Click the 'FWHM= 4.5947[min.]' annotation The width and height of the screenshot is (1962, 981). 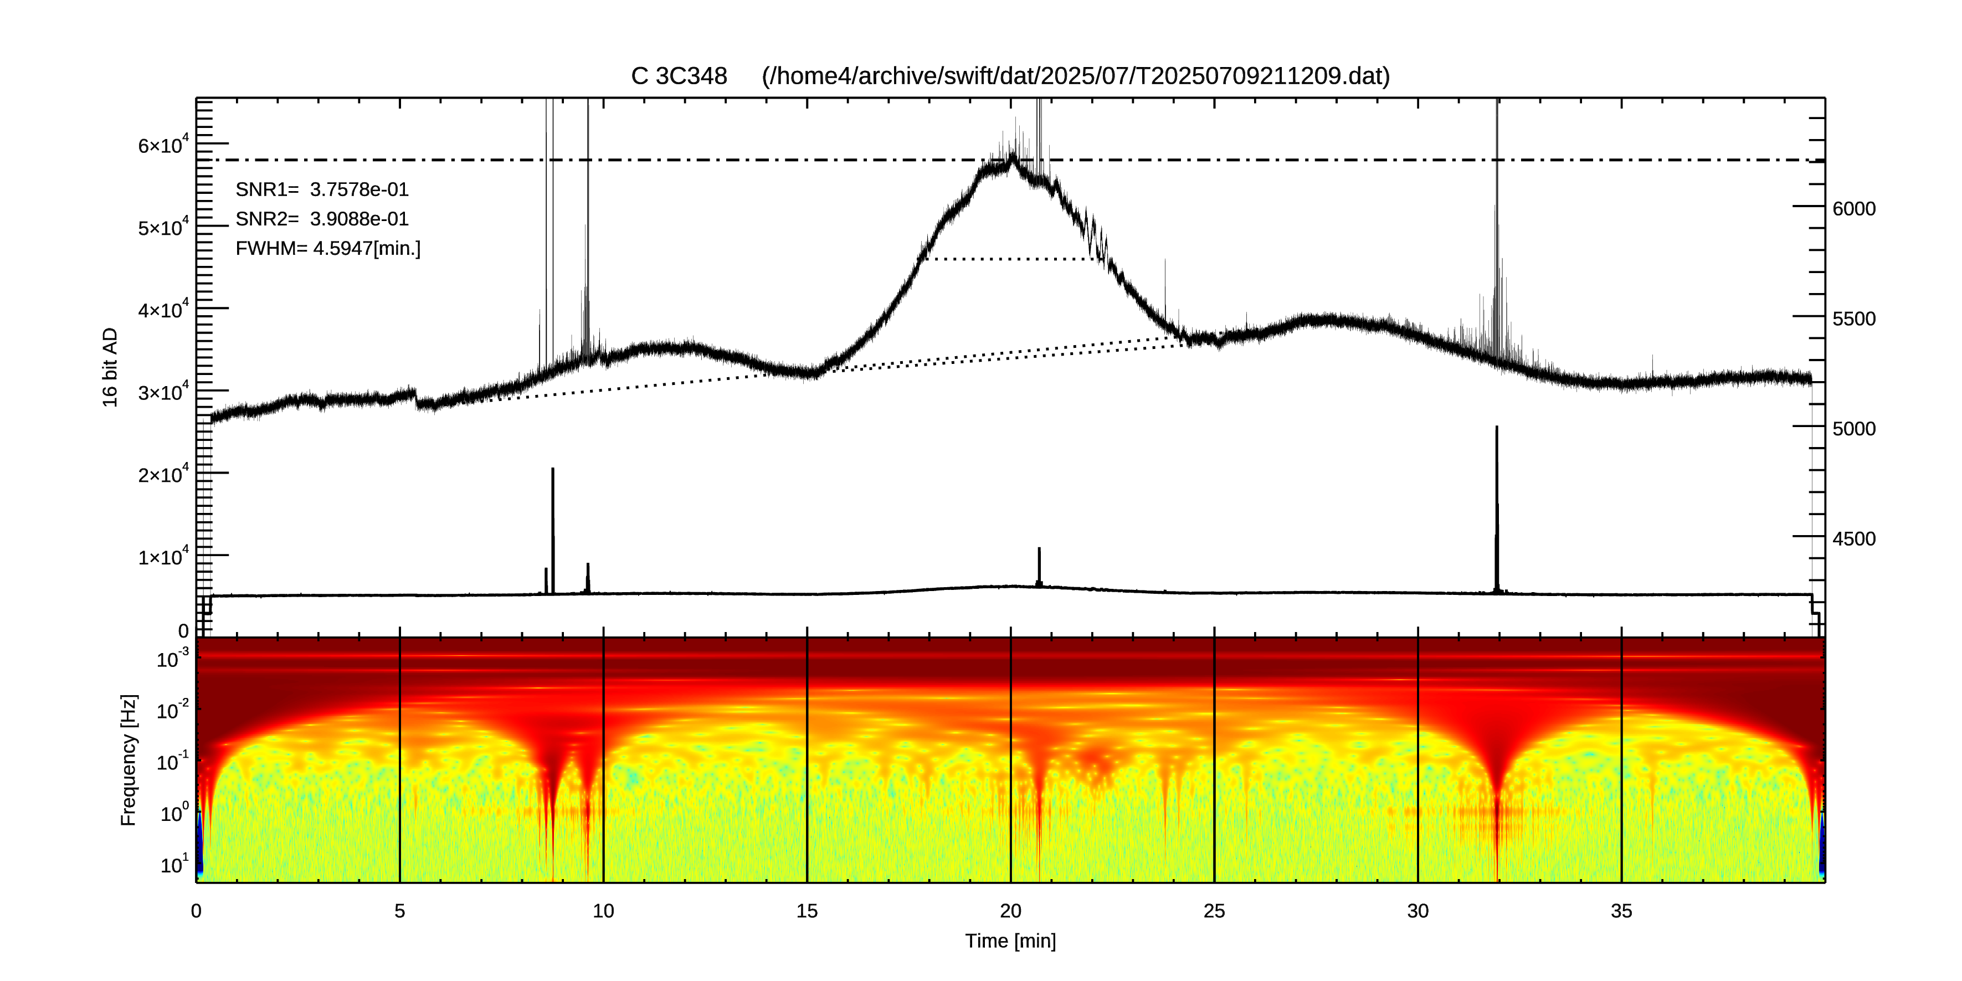coord(328,249)
